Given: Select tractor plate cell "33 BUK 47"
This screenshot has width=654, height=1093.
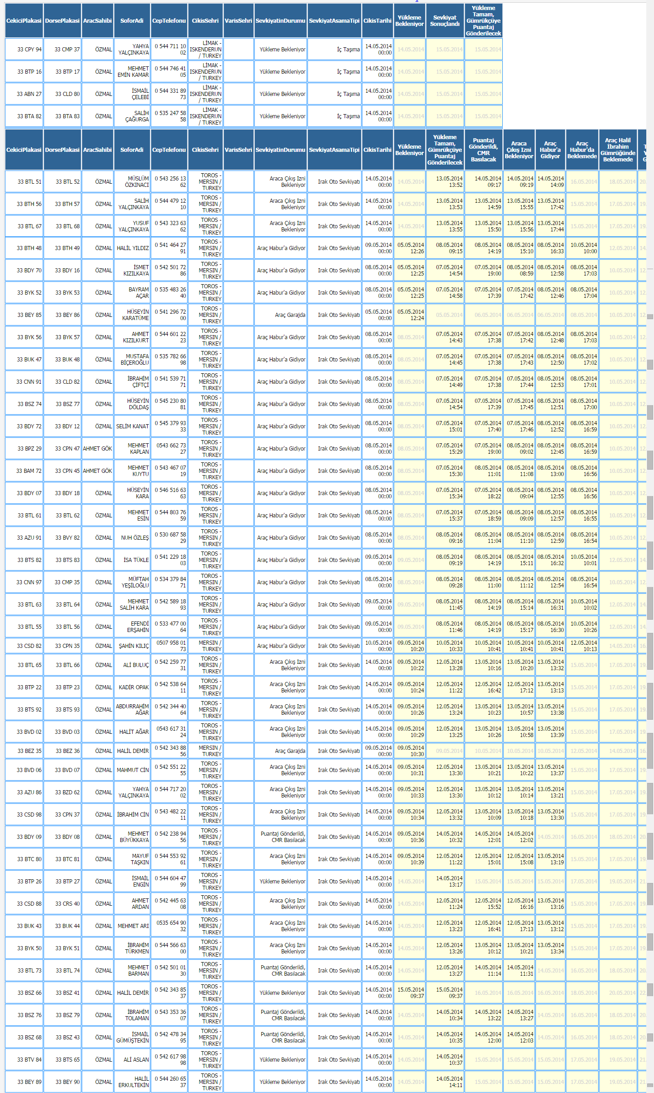Looking at the screenshot, I should pos(24,359).
